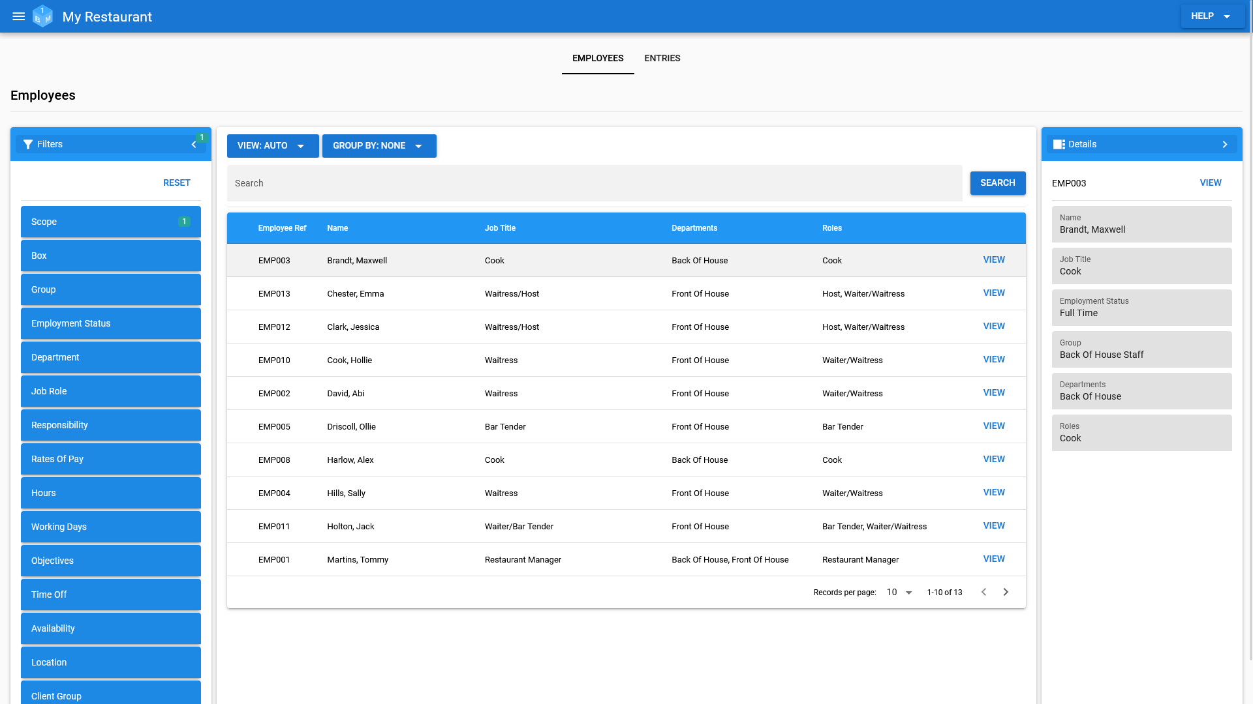The image size is (1253, 704).
Task: Expand the Scope filter
Action: pos(111,222)
